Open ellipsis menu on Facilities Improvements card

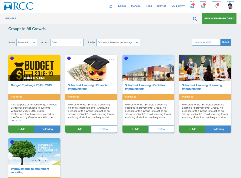[x=169, y=60]
